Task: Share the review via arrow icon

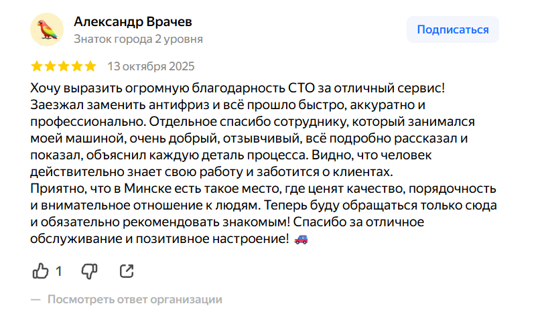Action: pyautogui.click(x=126, y=271)
